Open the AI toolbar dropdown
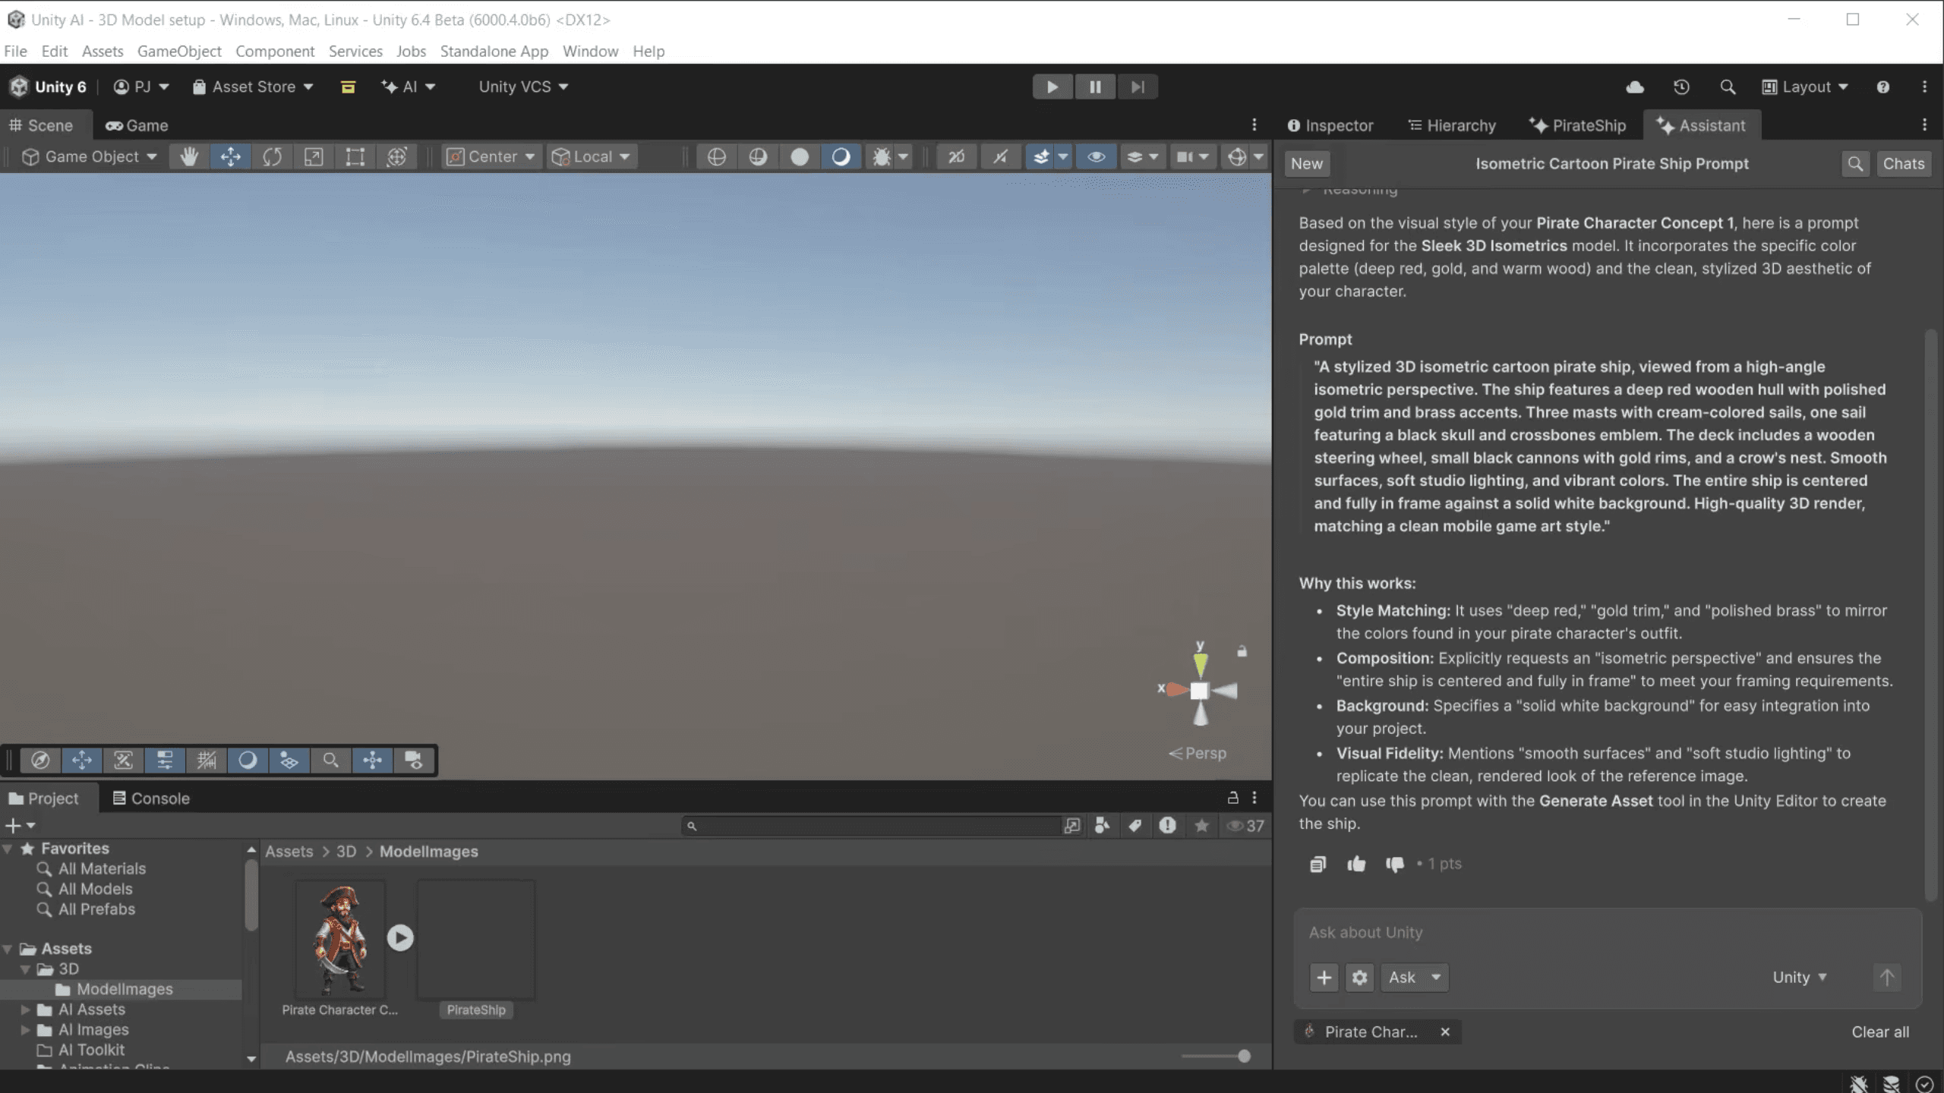This screenshot has width=1944, height=1093. [409, 87]
